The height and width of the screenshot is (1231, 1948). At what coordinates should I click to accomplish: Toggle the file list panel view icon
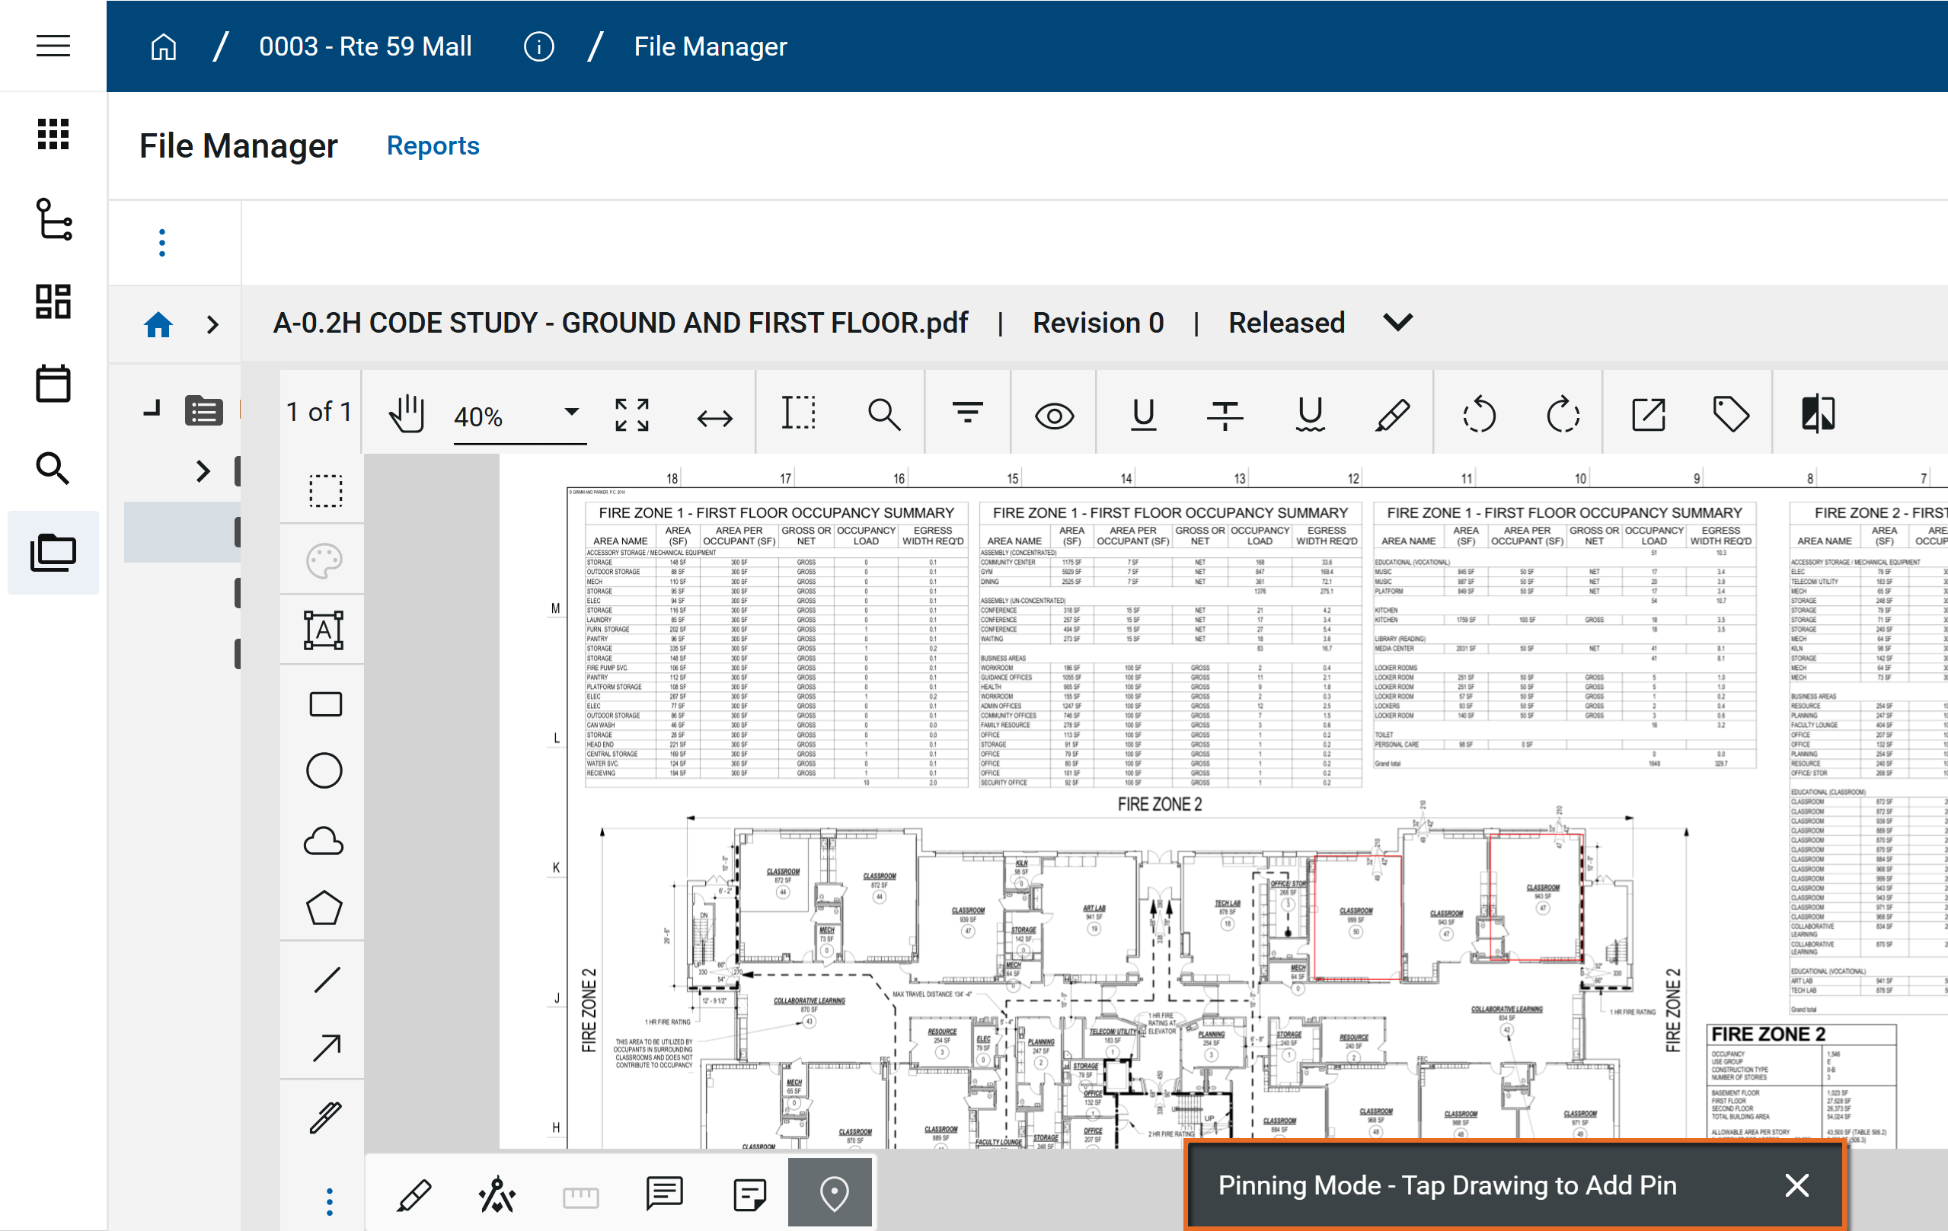203,411
